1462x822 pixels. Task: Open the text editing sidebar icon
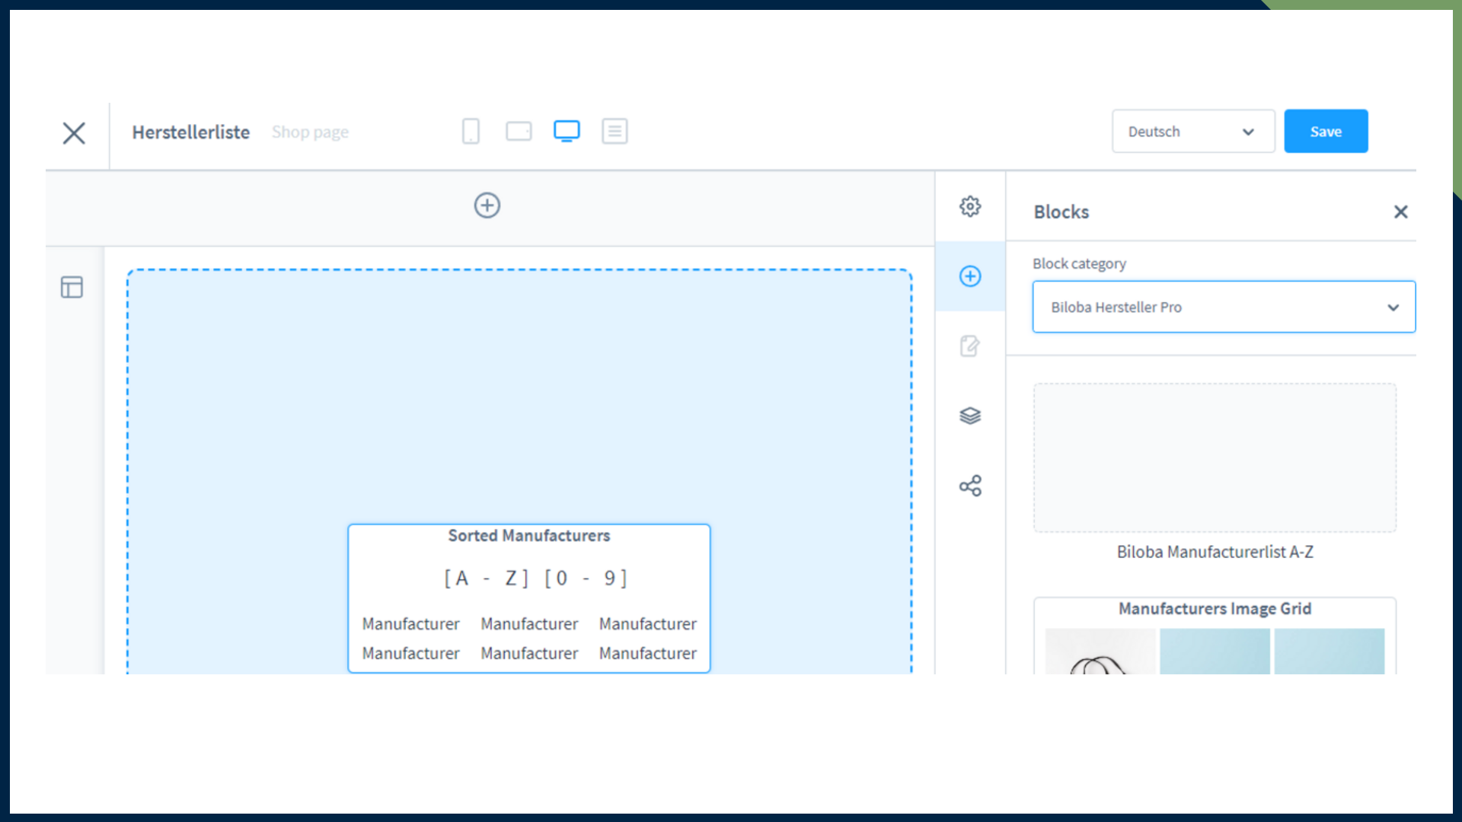point(970,346)
